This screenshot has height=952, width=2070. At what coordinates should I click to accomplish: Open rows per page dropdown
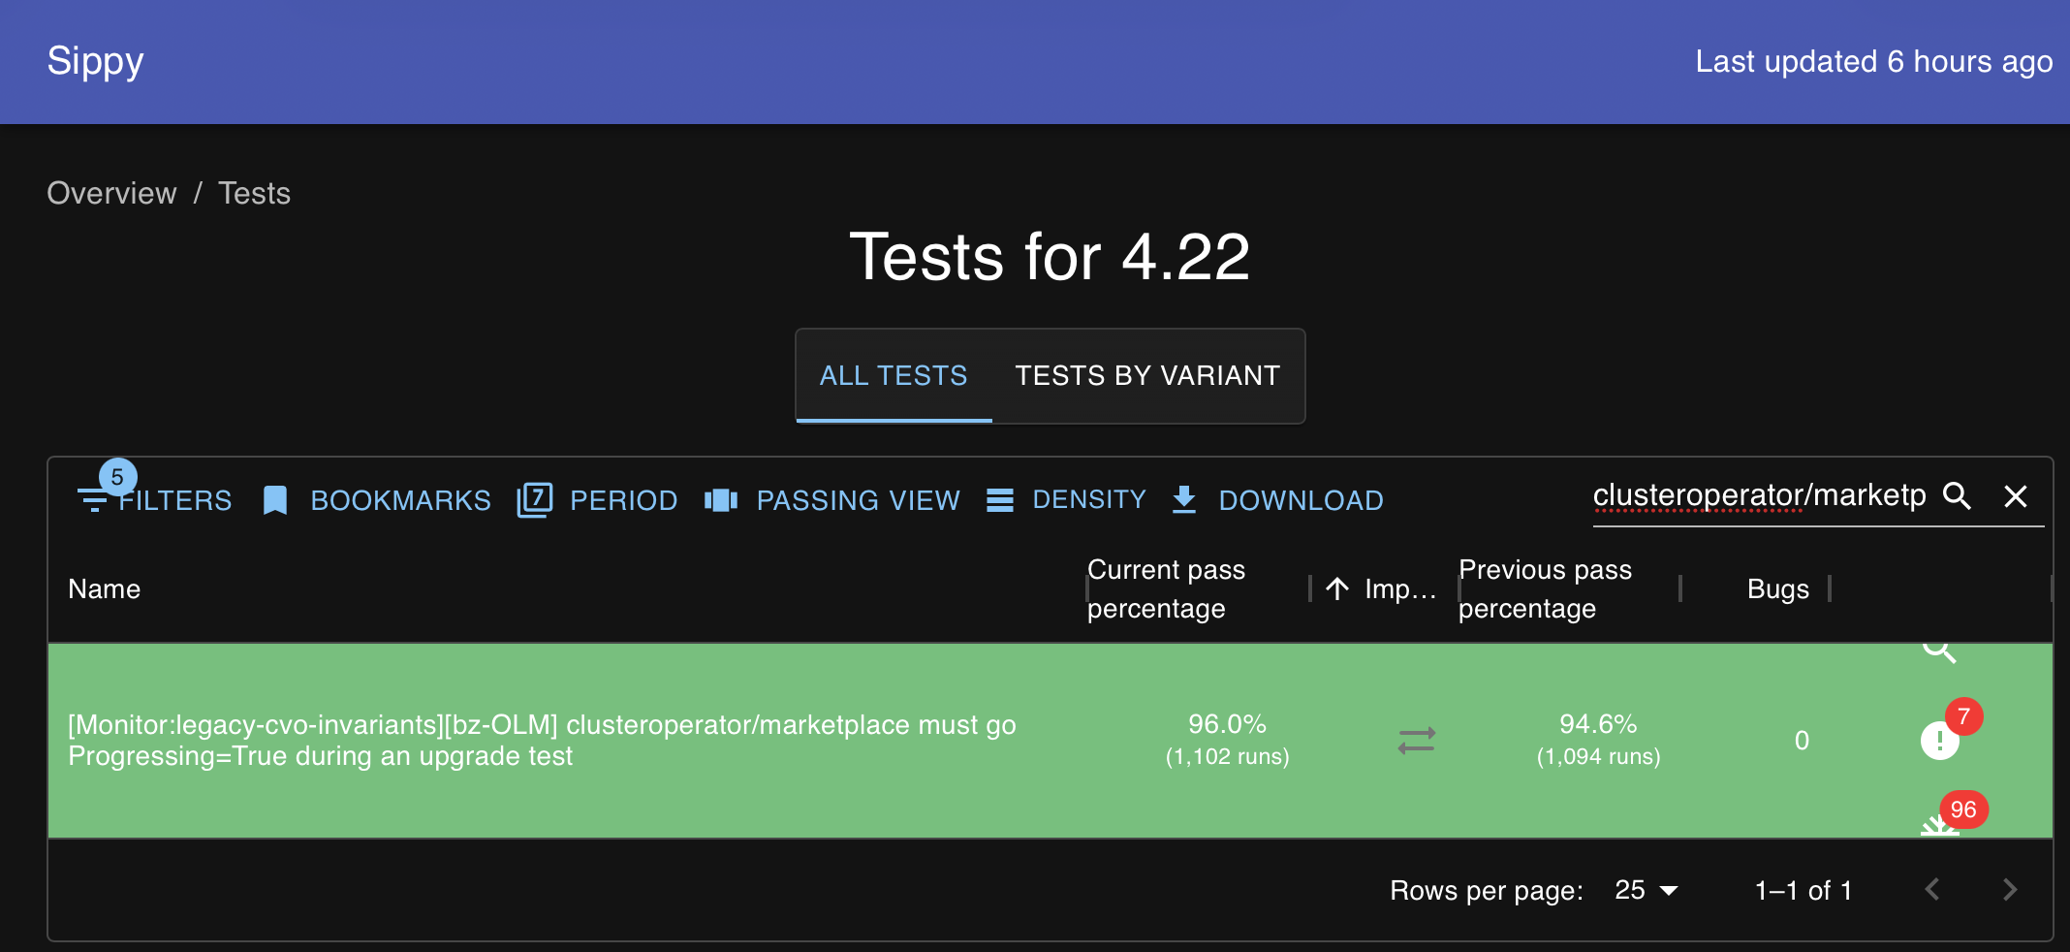(x=1646, y=890)
